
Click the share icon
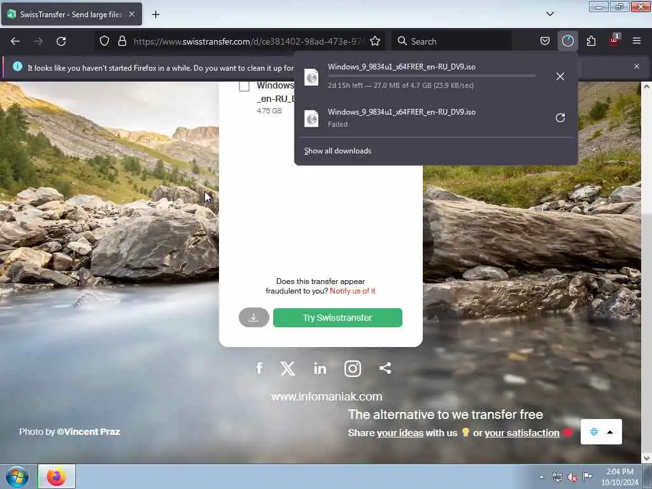point(385,368)
